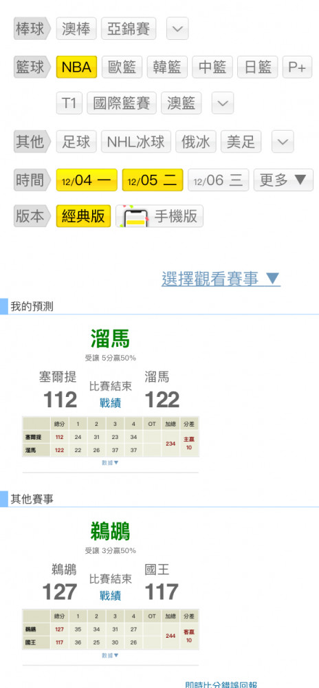Choose the 美足 football filter
The width and height of the screenshot is (319, 688).
coord(241,142)
